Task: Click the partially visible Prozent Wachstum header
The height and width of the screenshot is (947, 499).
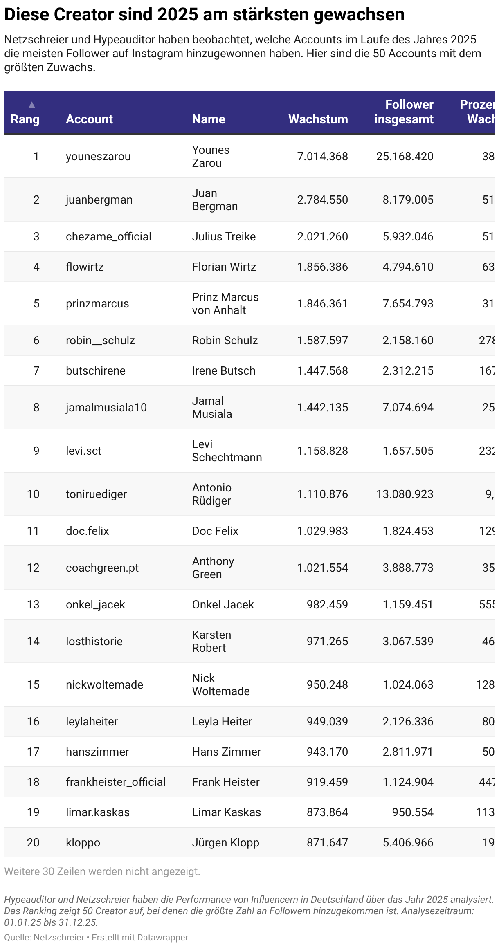Action: pos(477,112)
